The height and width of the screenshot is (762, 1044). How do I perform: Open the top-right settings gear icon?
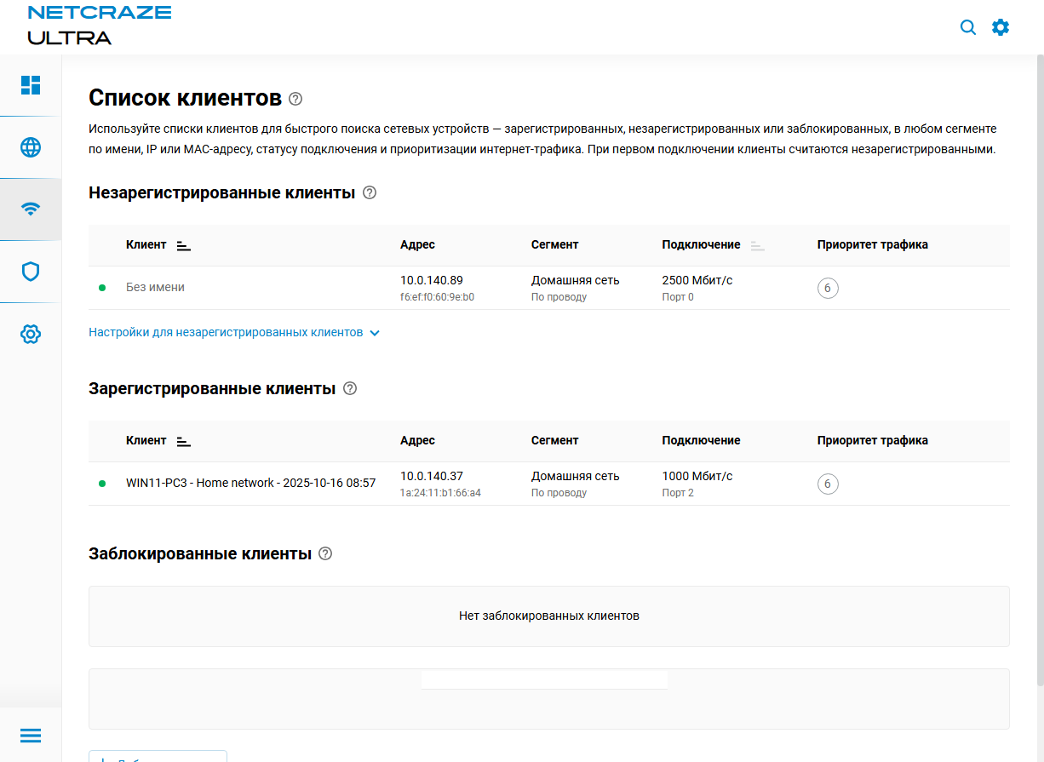click(1001, 27)
